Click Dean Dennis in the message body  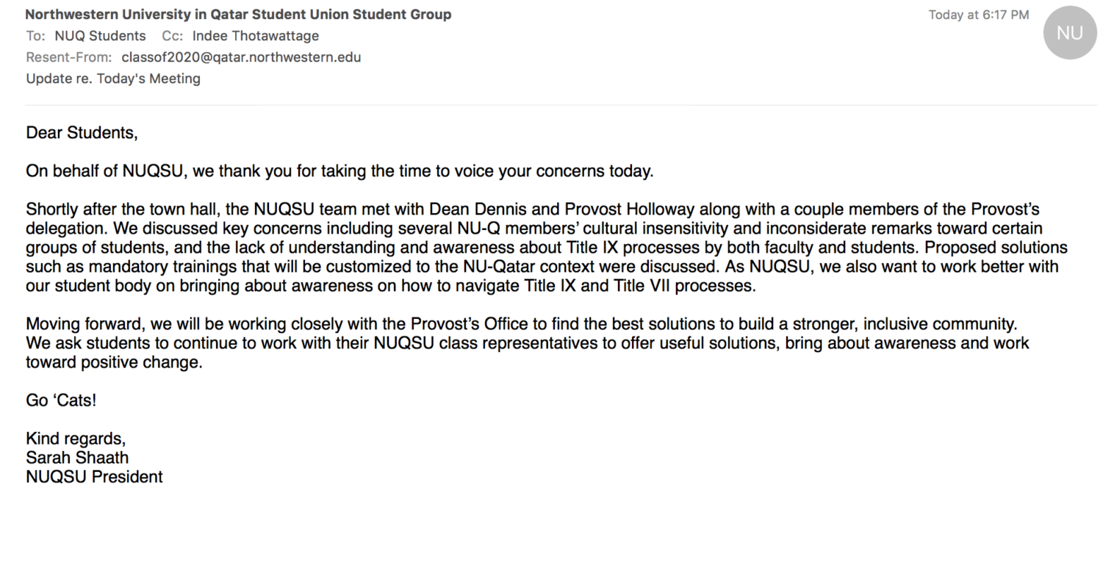click(487, 209)
